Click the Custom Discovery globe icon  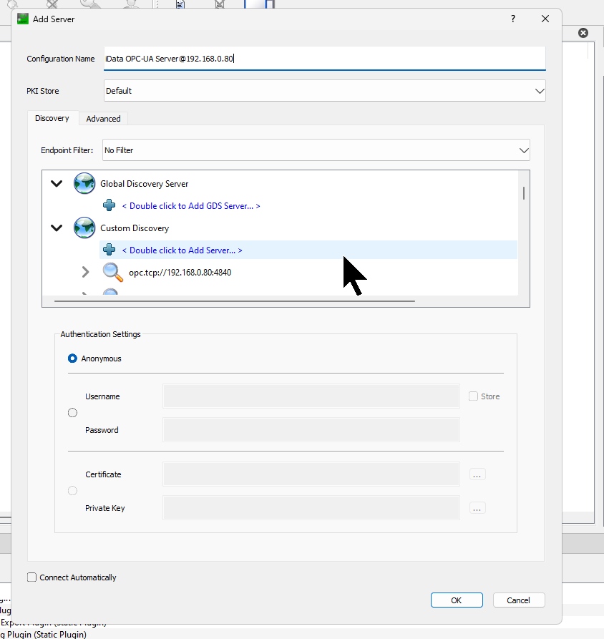pyautogui.click(x=84, y=228)
